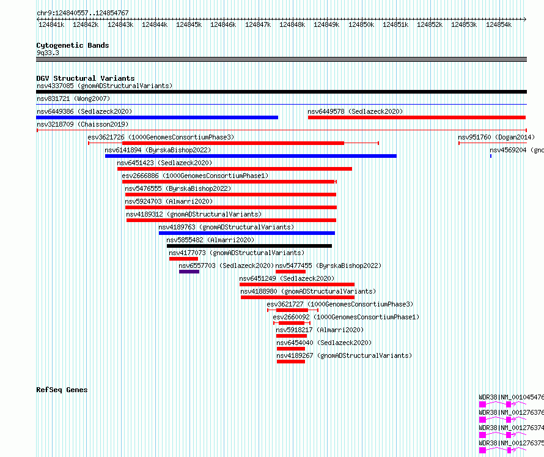544x457 pixels.
Task: Click the DGV Structural Variants track title
Action: (x=86, y=78)
